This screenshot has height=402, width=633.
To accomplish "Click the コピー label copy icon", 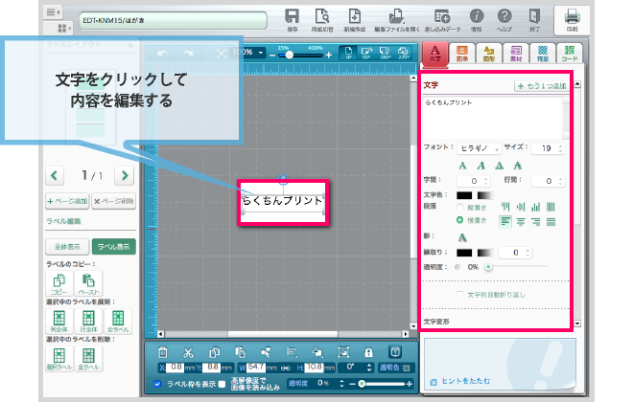I will coord(58,283).
